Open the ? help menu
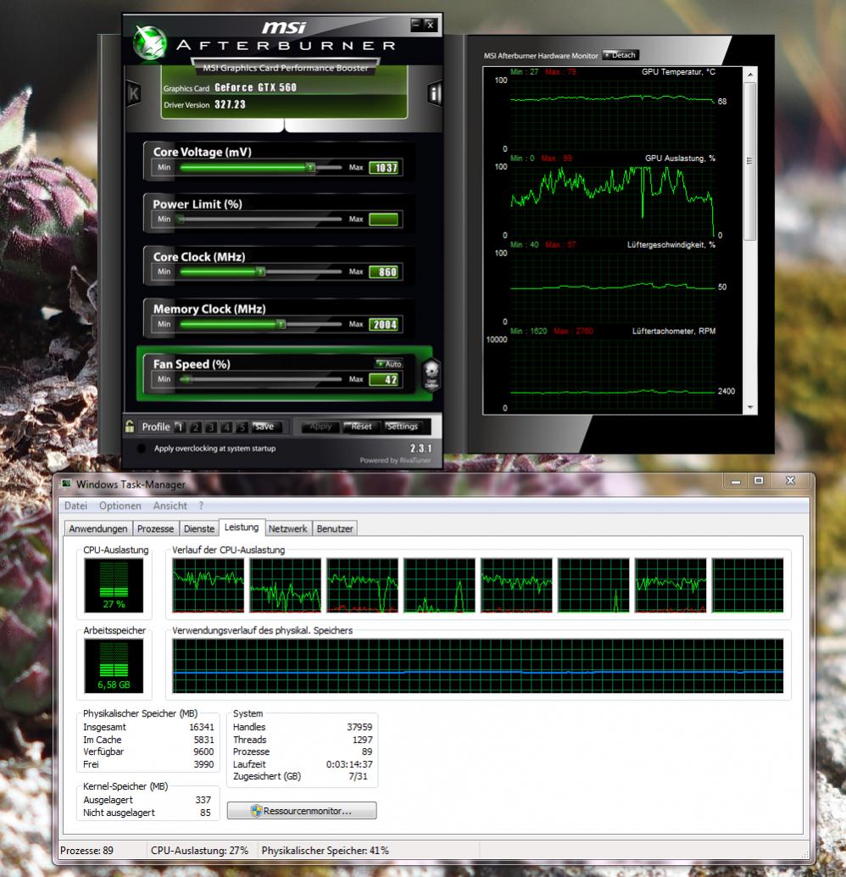846x877 pixels. (201, 506)
